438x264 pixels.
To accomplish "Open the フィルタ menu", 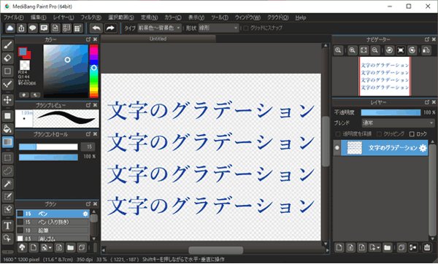I will [x=91, y=18].
